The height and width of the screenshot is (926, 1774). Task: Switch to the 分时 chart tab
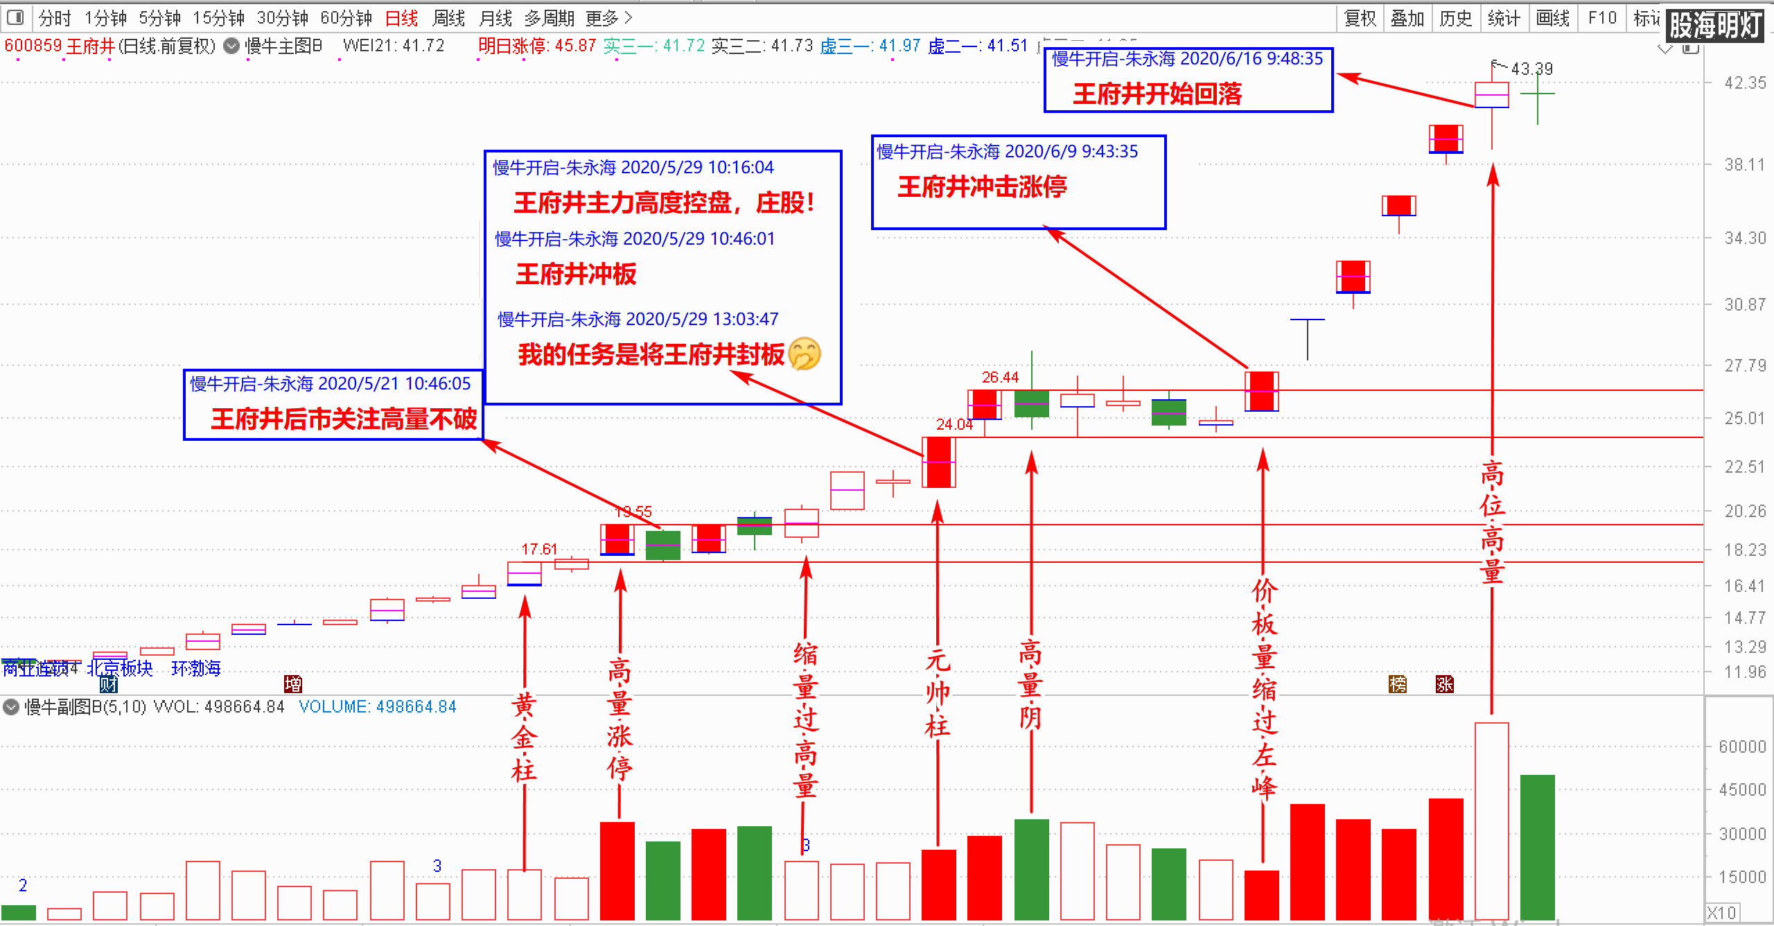(55, 18)
